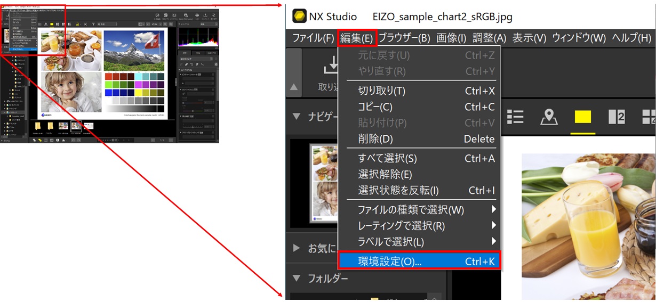Switch to the list view icon
The height and width of the screenshot is (302, 656).
coord(515,117)
